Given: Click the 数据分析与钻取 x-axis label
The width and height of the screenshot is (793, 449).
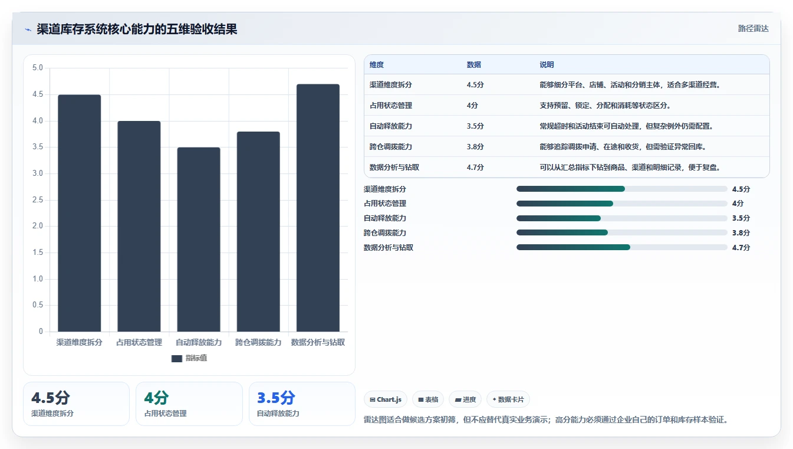Looking at the screenshot, I should [318, 342].
